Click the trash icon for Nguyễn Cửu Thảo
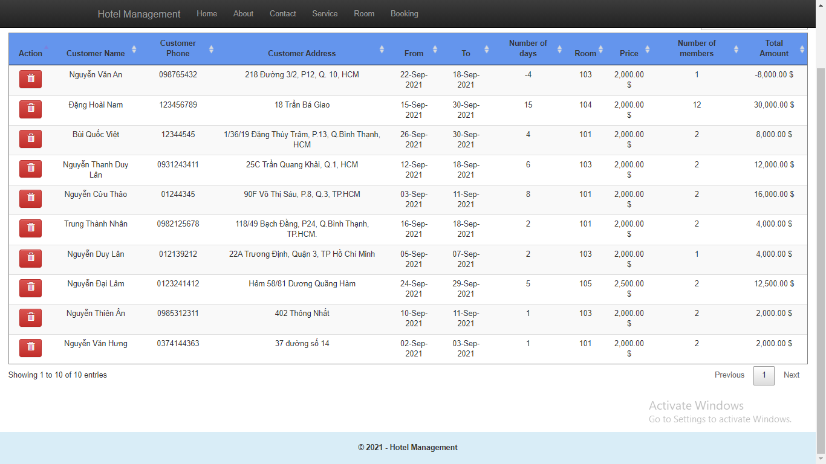 (30, 198)
